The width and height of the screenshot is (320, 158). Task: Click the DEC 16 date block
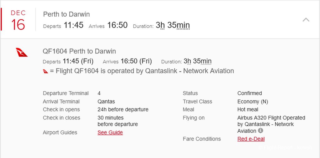point(18,20)
